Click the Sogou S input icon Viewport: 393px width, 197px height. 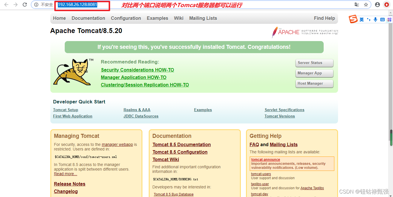coord(353,19)
